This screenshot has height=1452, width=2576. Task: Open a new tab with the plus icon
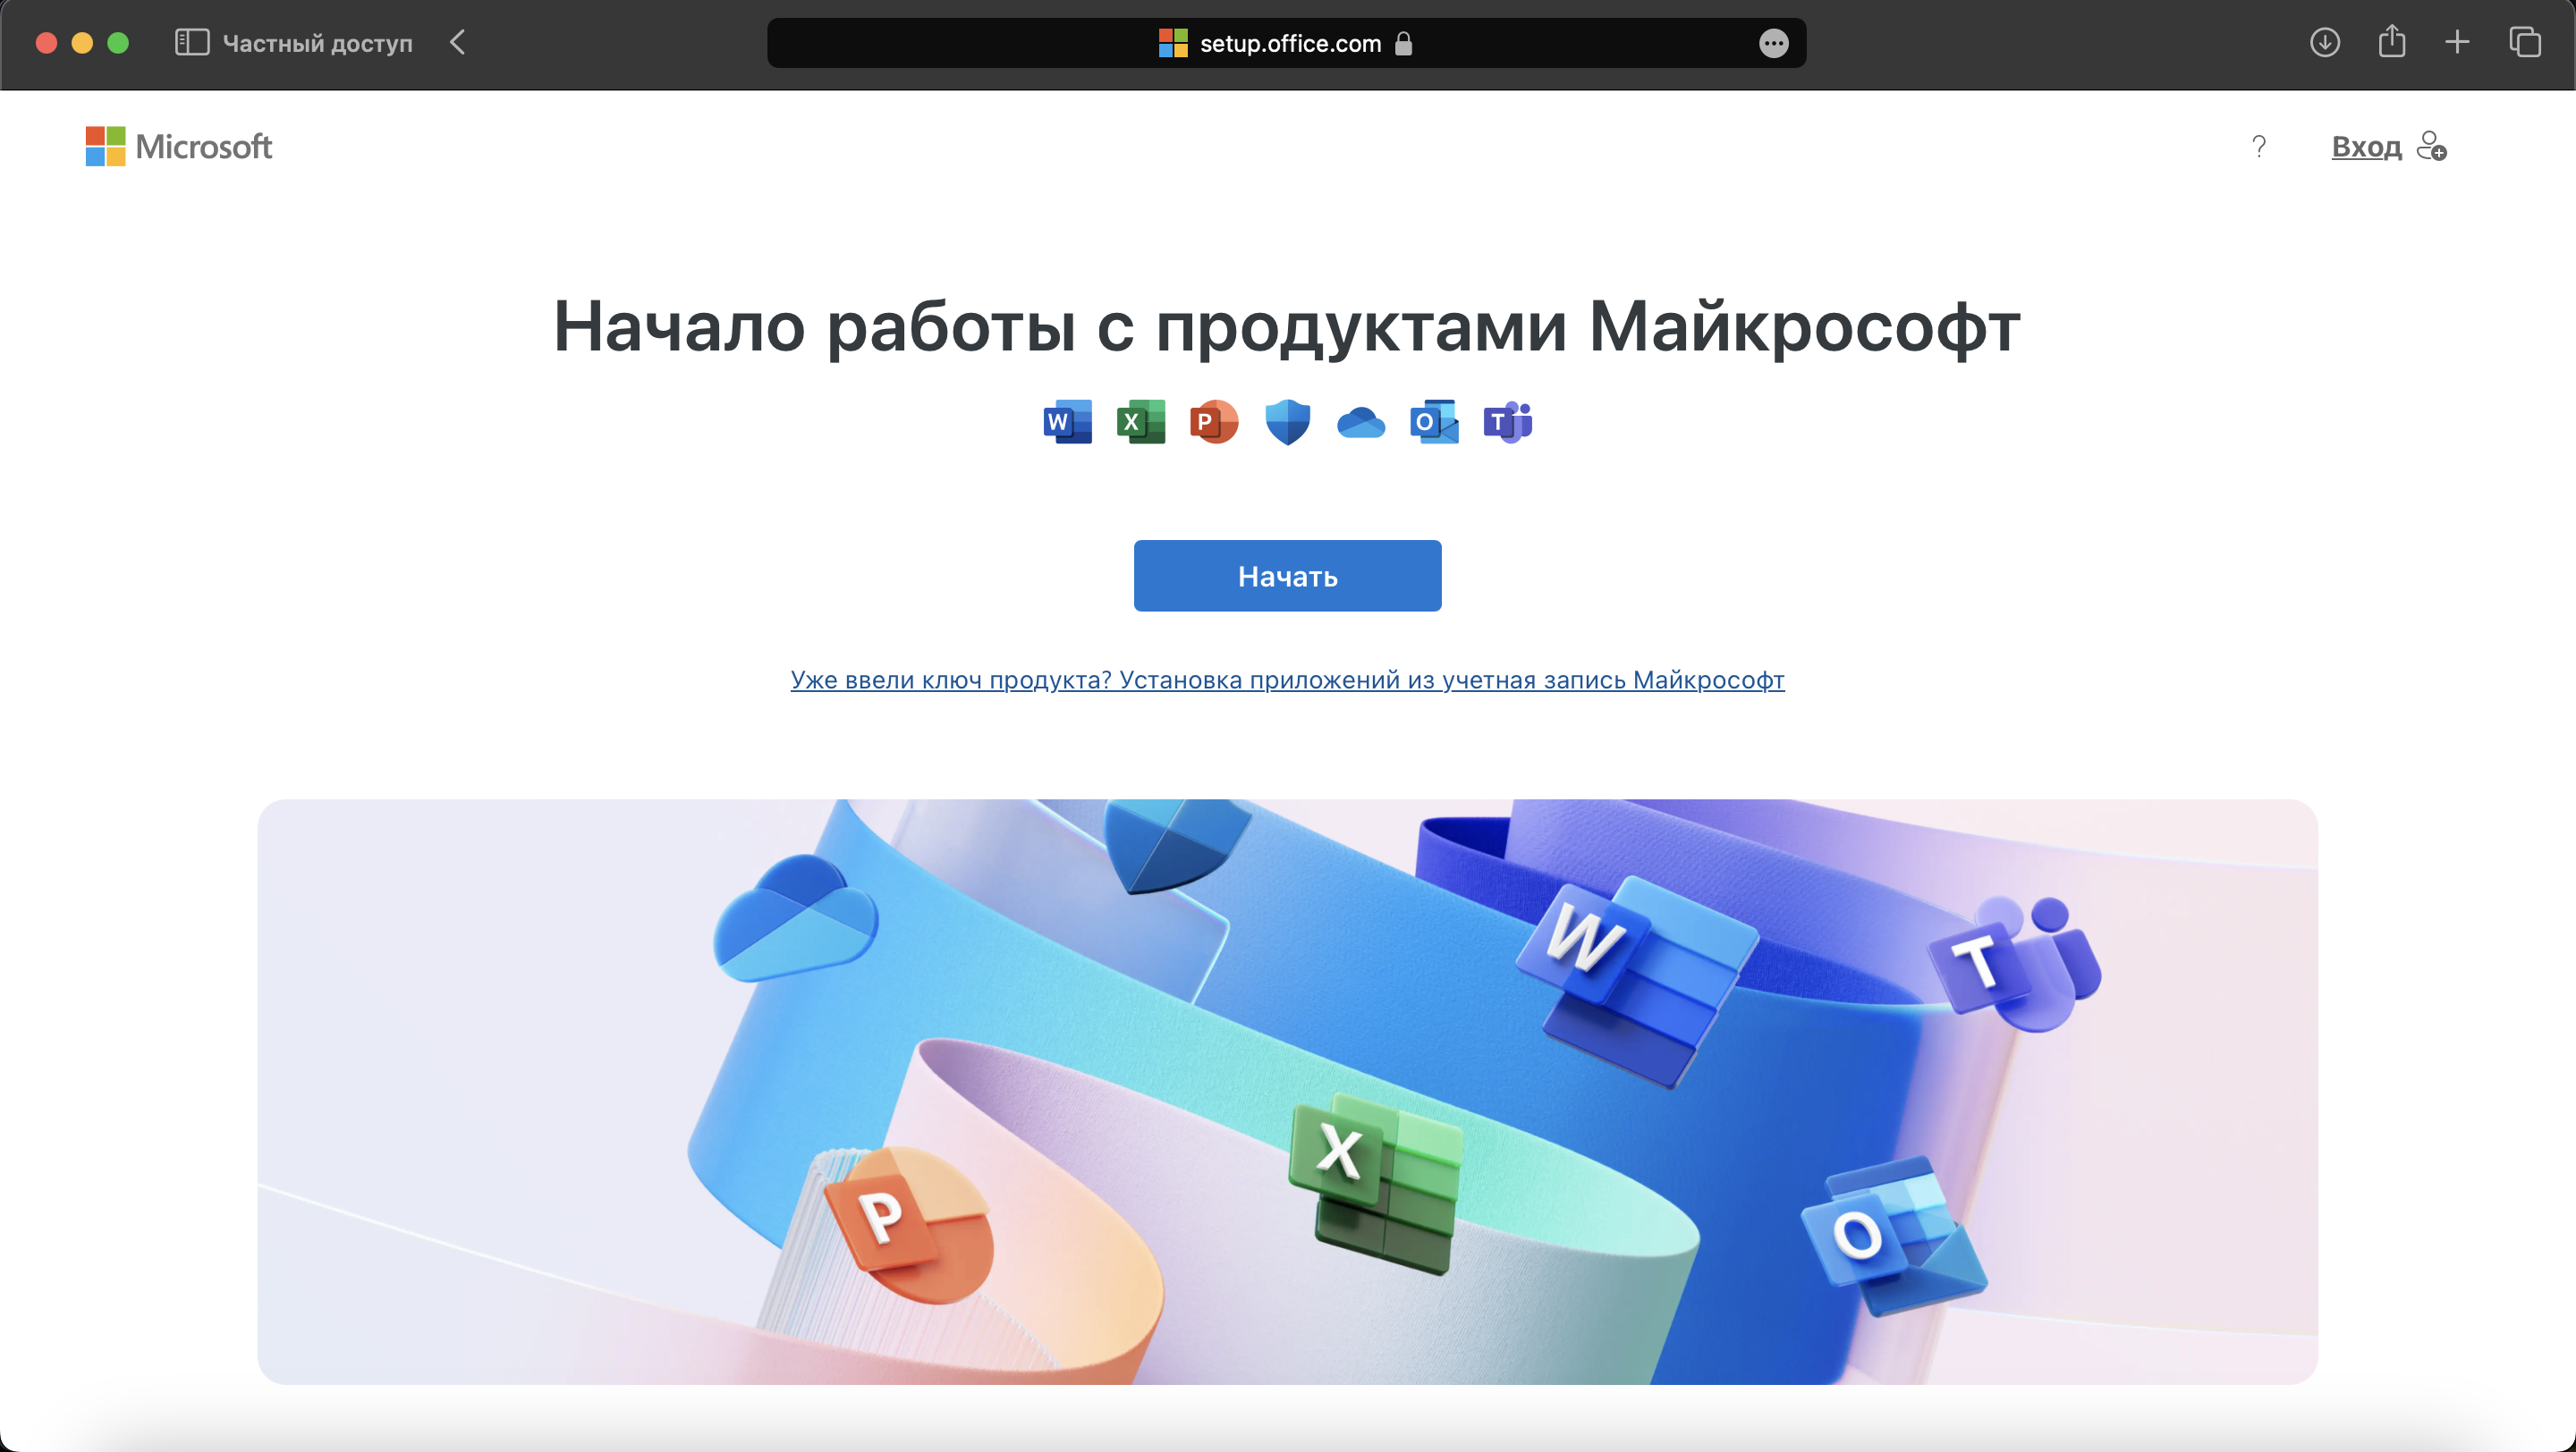click(x=2457, y=42)
